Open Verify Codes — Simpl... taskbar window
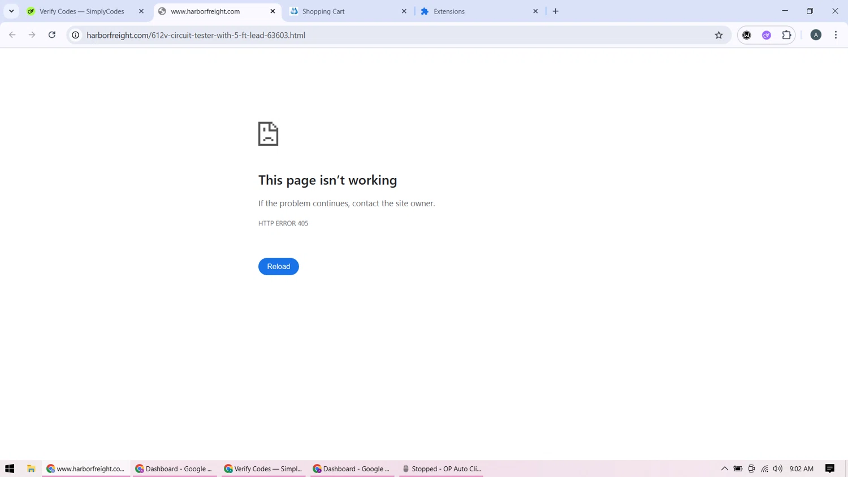This screenshot has height=477, width=848. coord(263,469)
